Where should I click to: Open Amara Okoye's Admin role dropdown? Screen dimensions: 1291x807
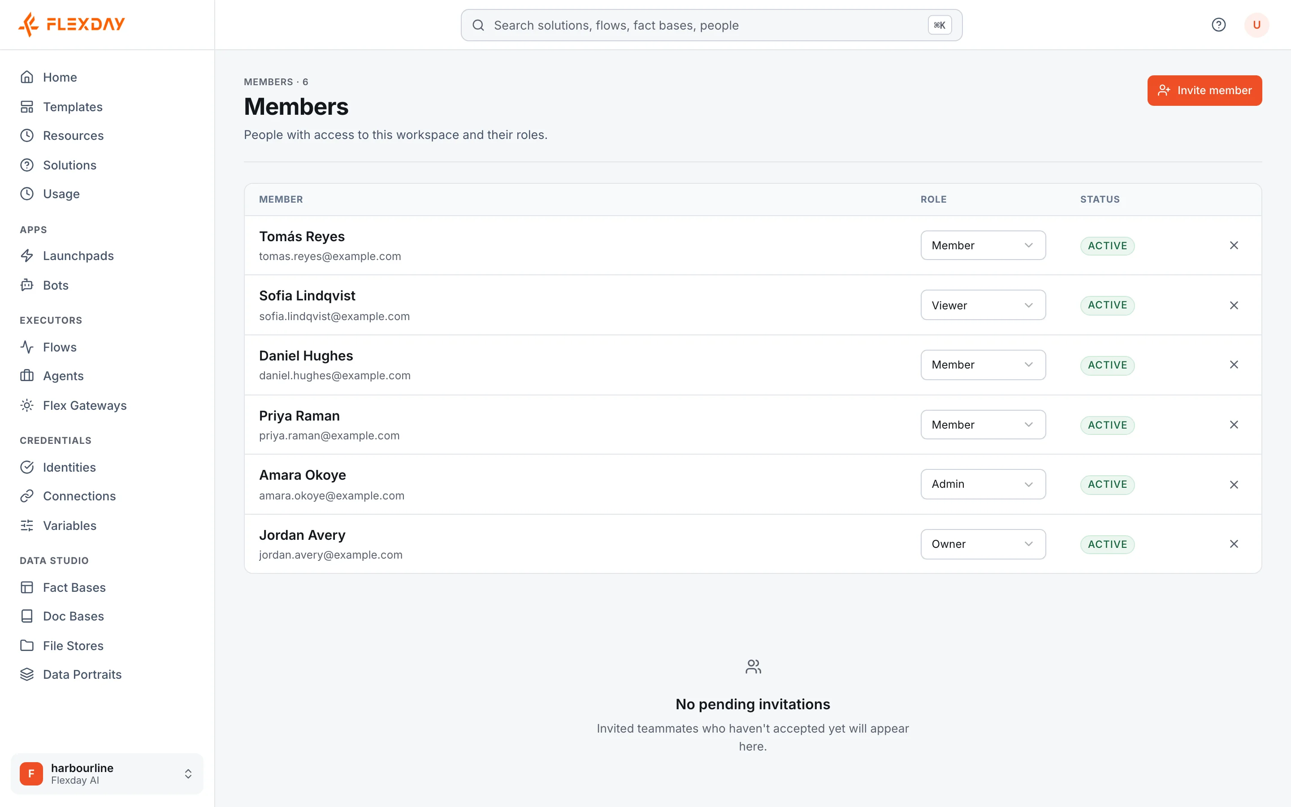coord(983,484)
